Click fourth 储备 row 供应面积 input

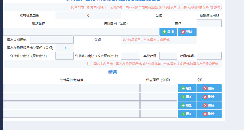click(159, 114)
